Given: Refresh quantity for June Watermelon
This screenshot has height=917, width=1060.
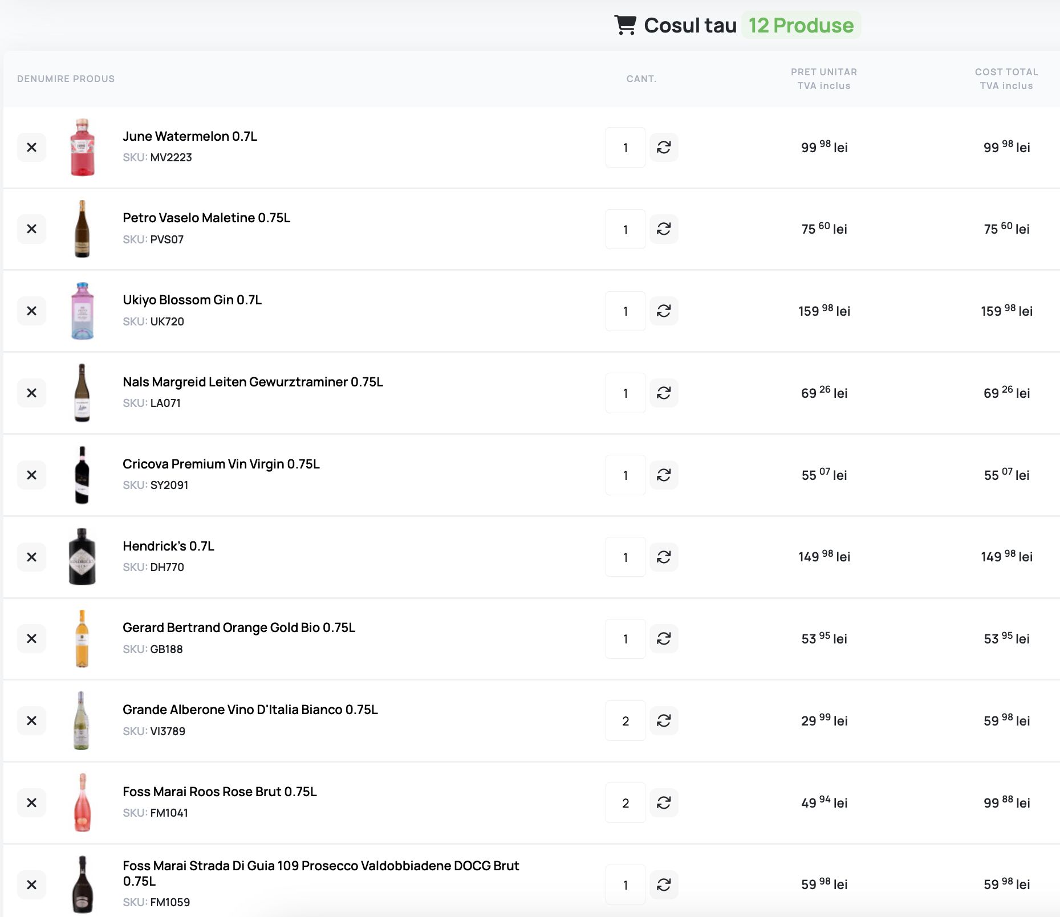Looking at the screenshot, I should [664, 148].
